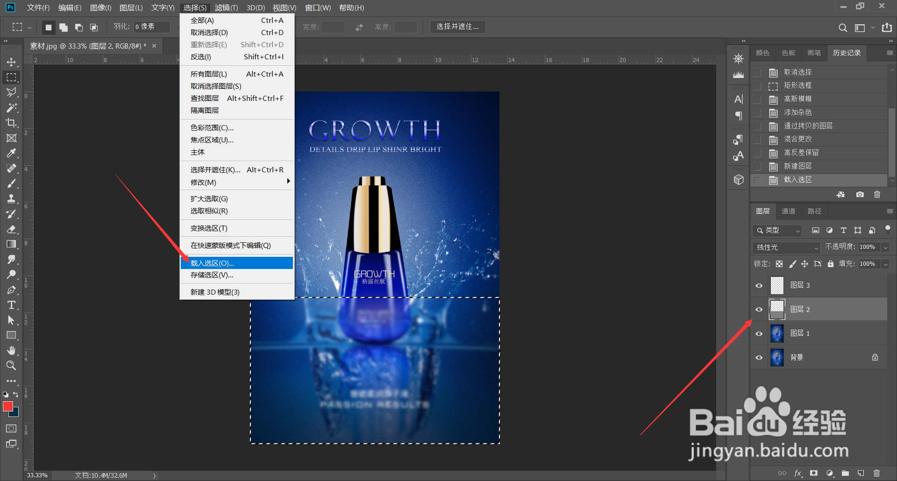
Task: Select the Move tool
Action: (11, 62)
